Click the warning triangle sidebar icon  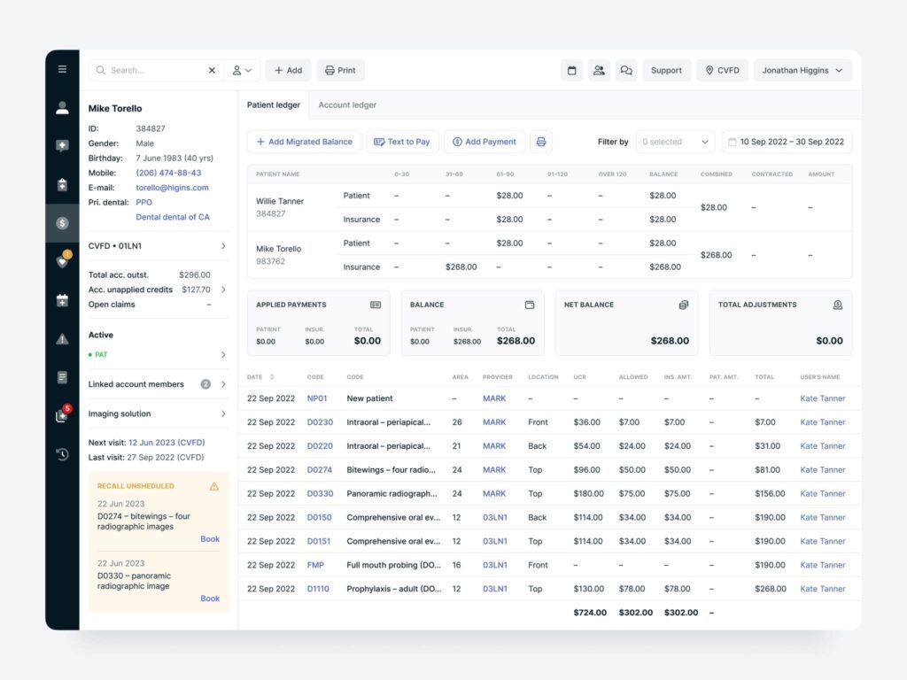[x=62, y=338]
